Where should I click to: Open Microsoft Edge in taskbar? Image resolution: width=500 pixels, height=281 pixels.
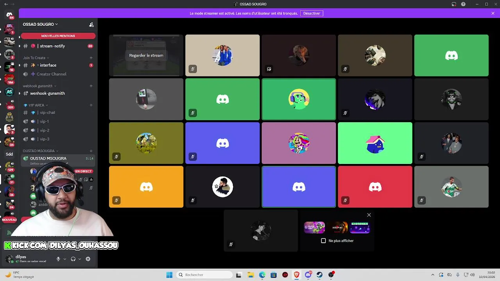[x=262, y=275]
